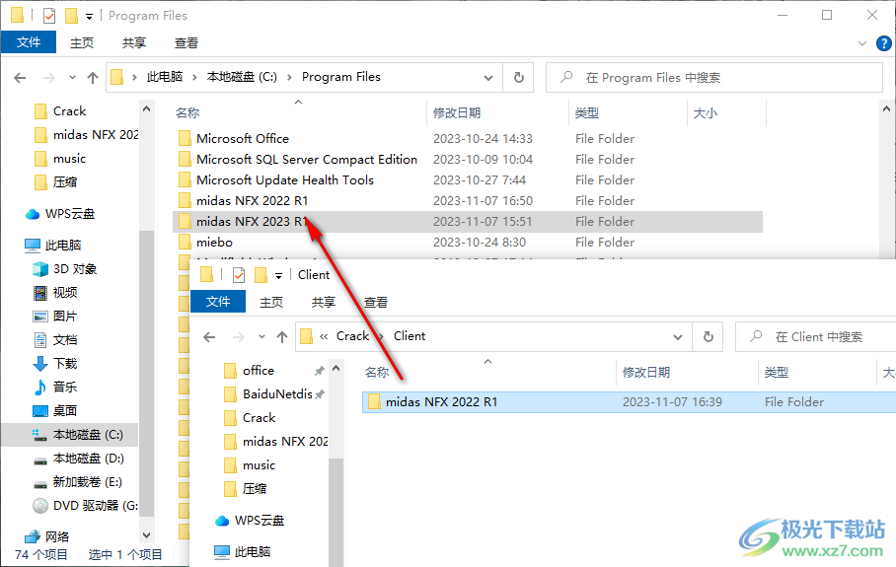Select 此电脑 in left navigation pane
Viewport: 896px width, 567px height.
point(53,245)
